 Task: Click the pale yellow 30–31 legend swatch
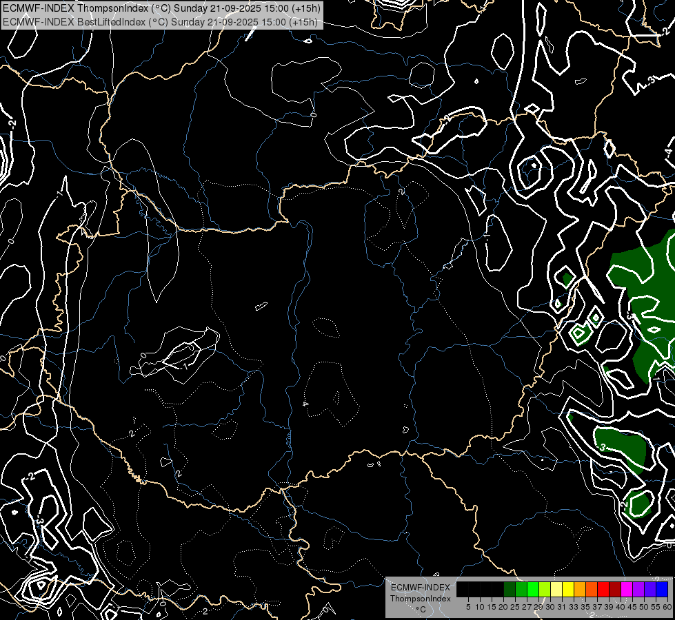tap(556, 589)
